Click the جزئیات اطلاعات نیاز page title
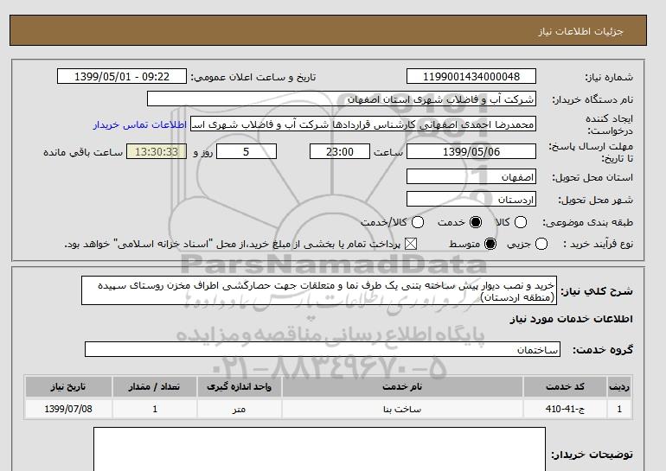This screenshot has height=471, width=666. pos(580,31)
